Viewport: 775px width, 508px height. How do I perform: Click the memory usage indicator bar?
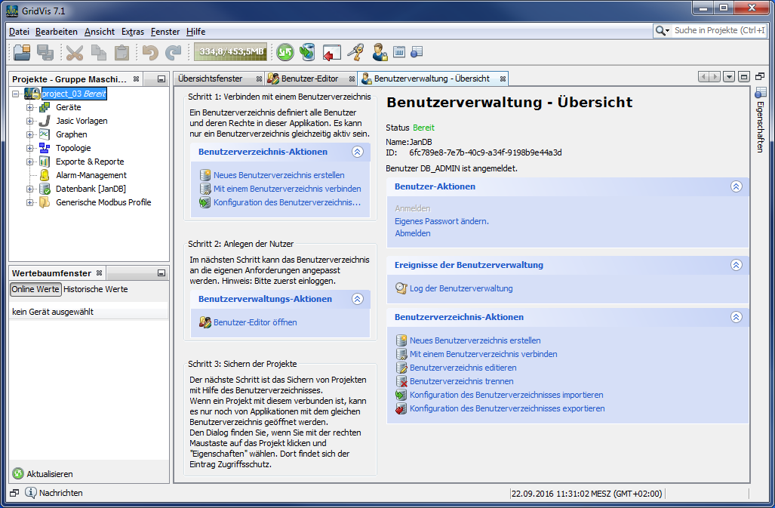click(230, 51)
